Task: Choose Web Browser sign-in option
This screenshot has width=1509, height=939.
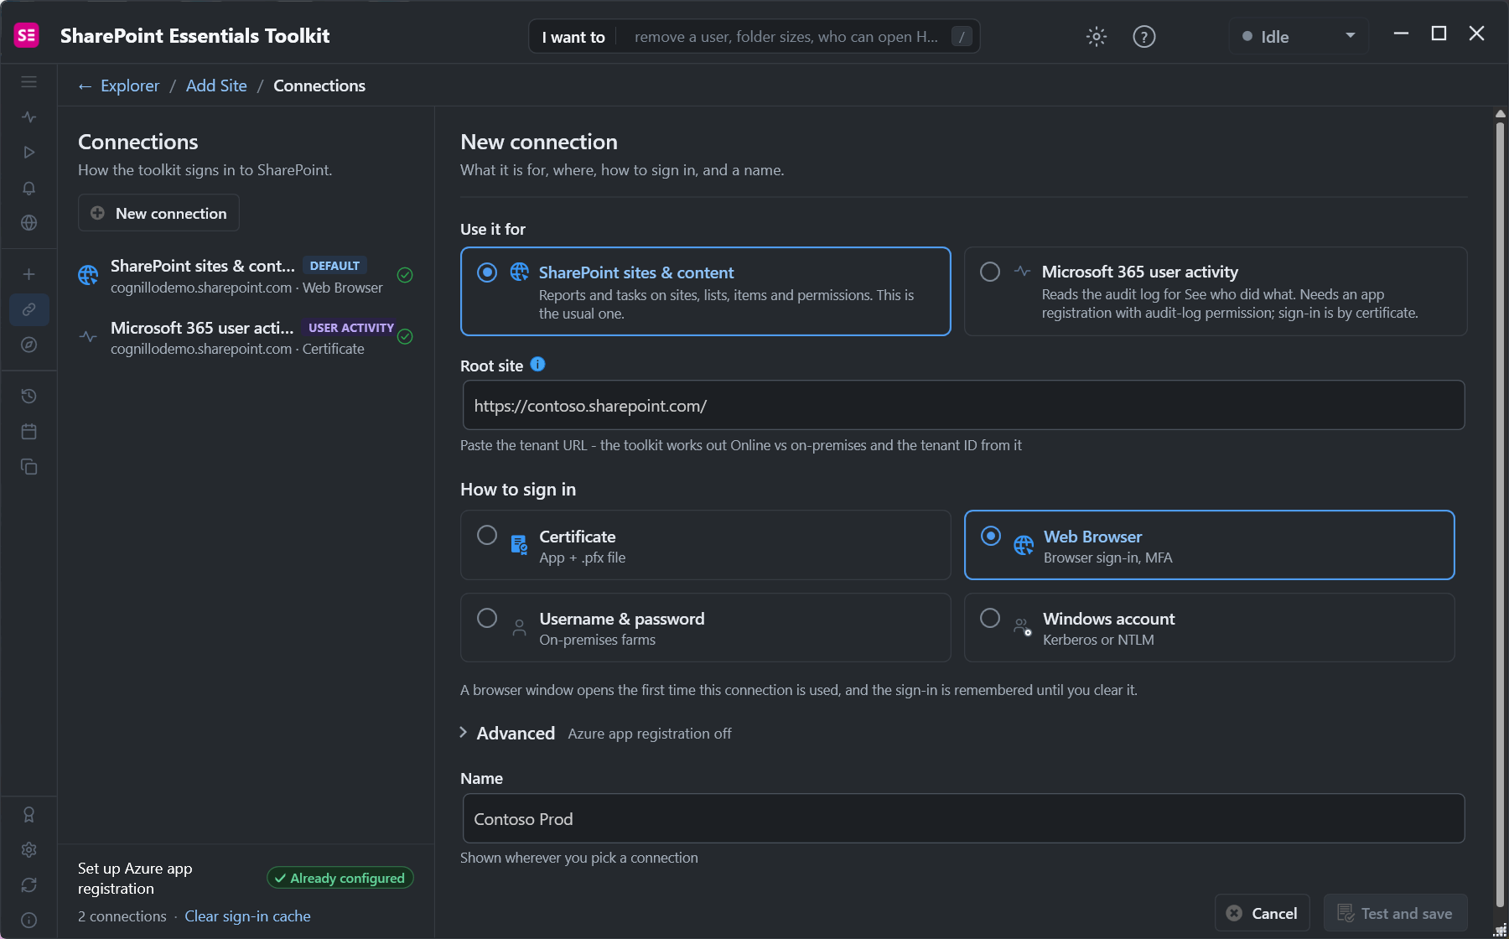Action: tap(1209, 545)
